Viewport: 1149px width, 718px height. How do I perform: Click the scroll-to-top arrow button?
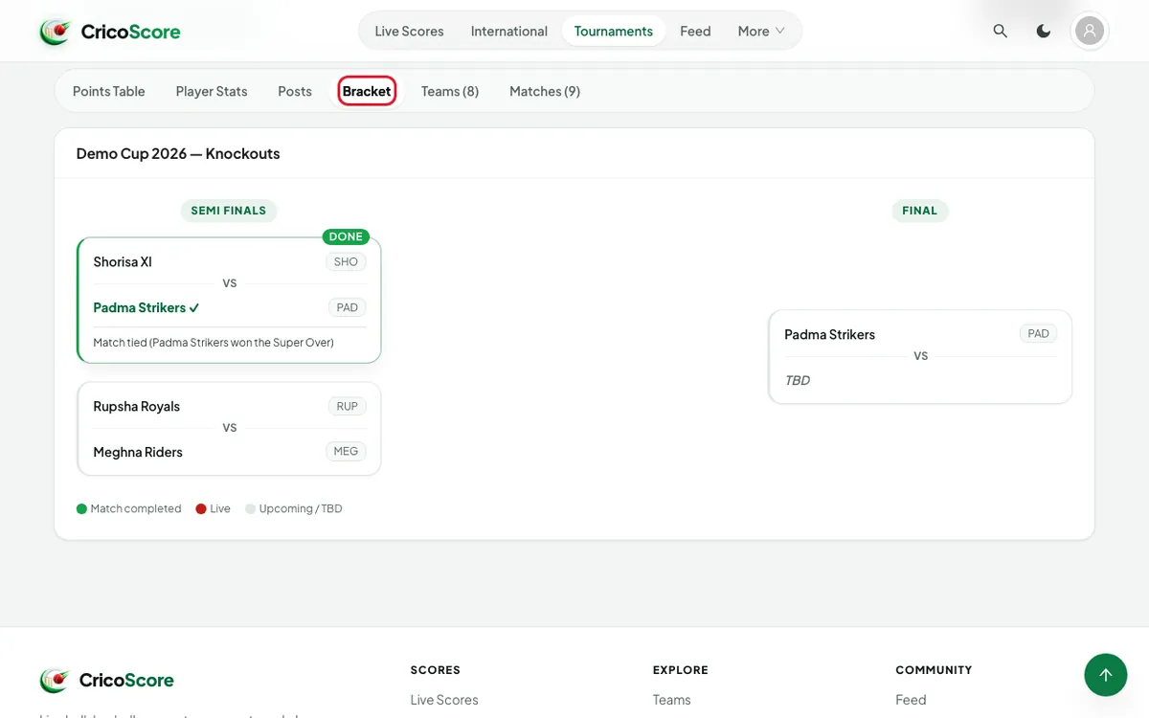pos(1106,675)
